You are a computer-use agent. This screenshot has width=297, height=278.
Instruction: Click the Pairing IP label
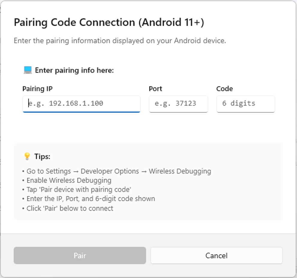pyautogui.click(x=37, y=89)
